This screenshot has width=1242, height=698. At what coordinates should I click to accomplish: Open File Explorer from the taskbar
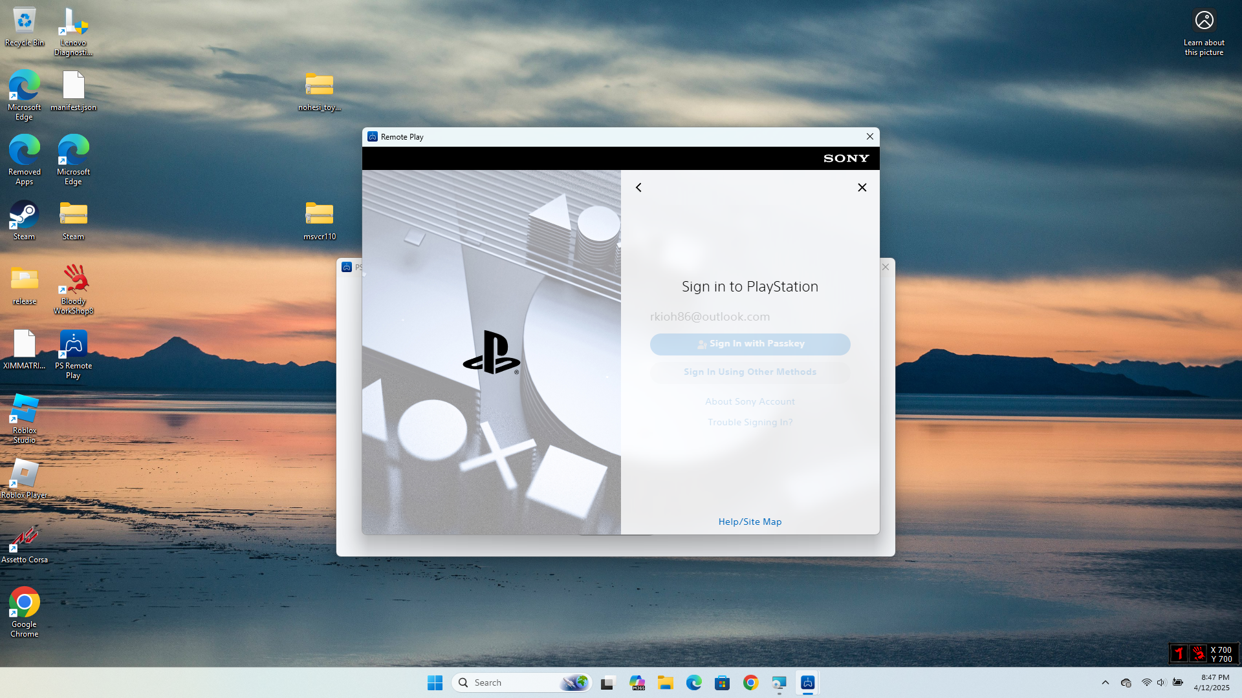pyautogui.click(x=666, y=682)
